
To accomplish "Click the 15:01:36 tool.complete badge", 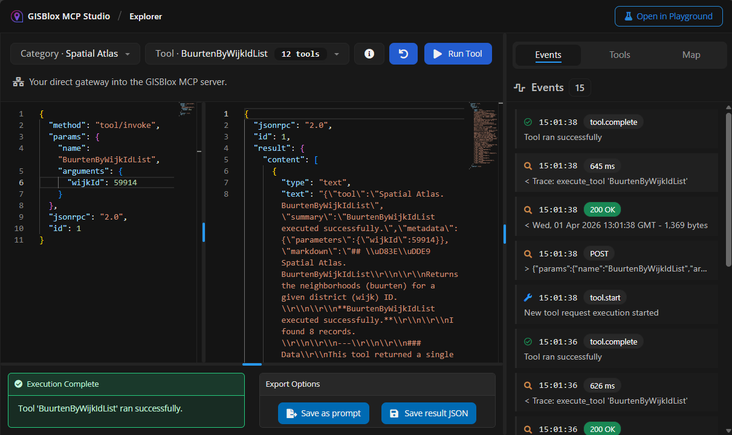I will [x=614, y=341].
